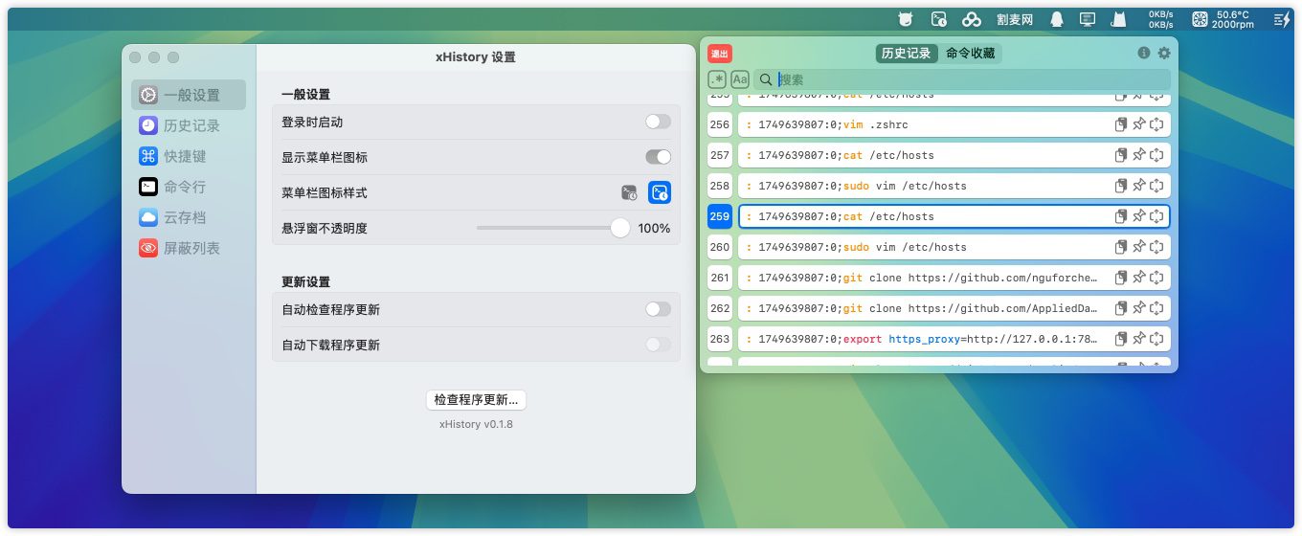1302x536 pixels.
Task: Toggle 显示菜单栏图标 switch
Action: 658,157
